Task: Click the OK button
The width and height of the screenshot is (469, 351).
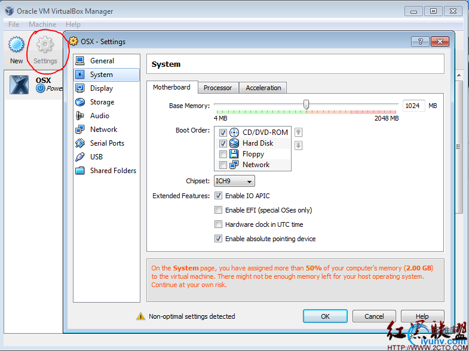Action: (325, 316)
